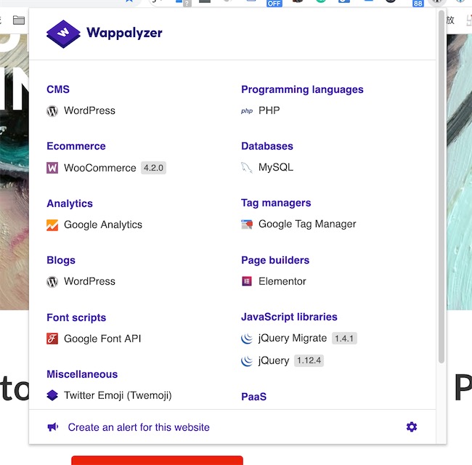472x465 pixels.
Task: Click the popup vertical scrollbar
Action: pyautogui.click(x=442, y=187)
